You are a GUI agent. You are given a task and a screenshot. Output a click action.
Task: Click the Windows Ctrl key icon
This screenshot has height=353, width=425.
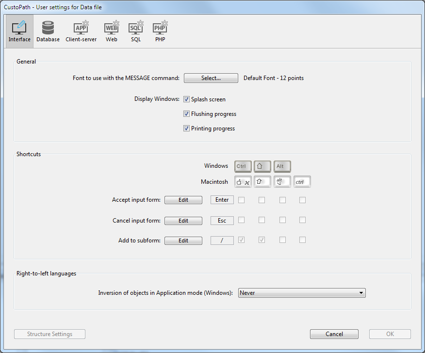click(x=243, y=166)
